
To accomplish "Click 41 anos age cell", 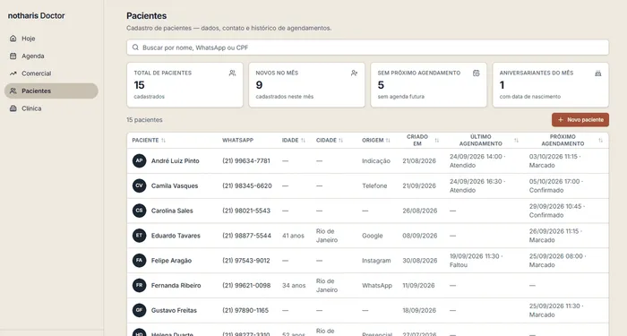I will coord(293,236).
